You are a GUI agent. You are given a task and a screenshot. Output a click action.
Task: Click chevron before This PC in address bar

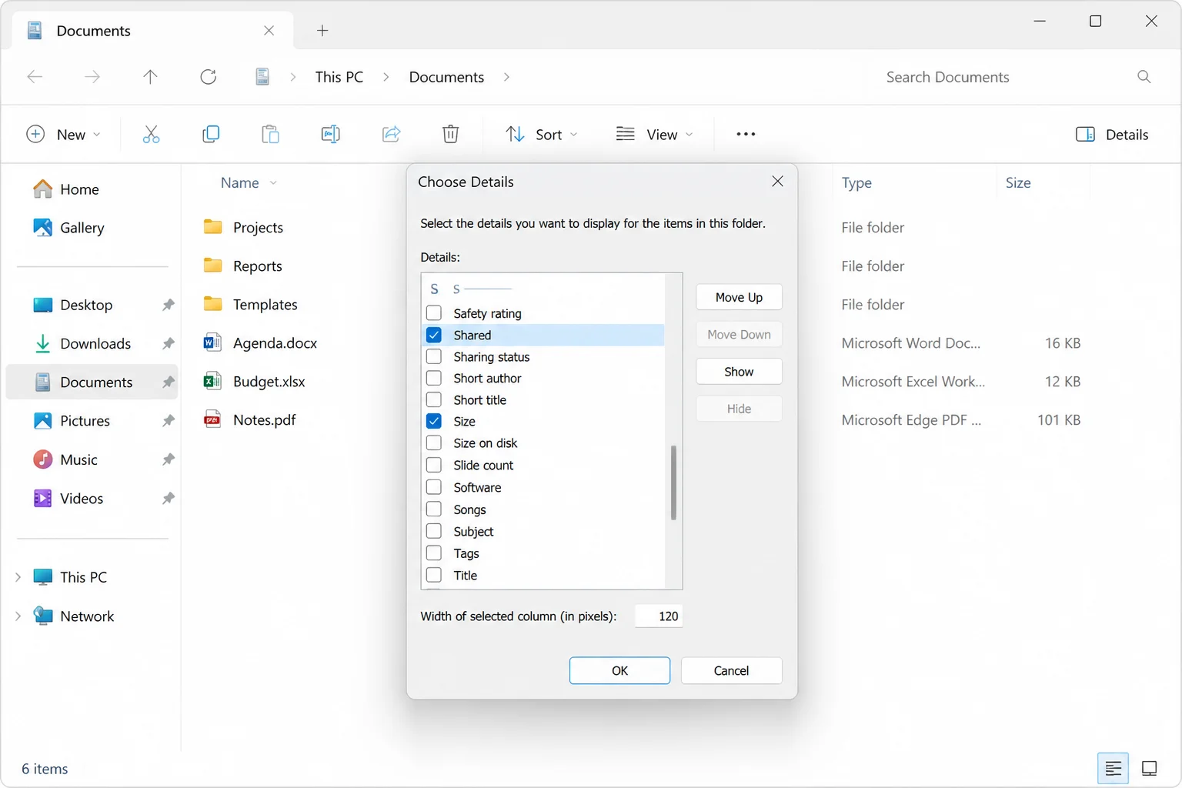point(293,77)
